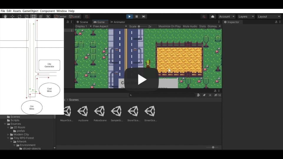This screenshot has width=283, height=159.
Task: Open Gizmos dropdown arrow
Action: 220,26
